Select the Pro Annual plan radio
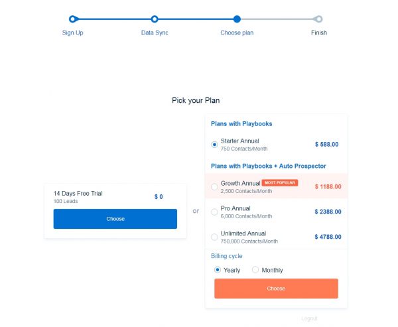The image size is (398, 327). coord(214,212)
